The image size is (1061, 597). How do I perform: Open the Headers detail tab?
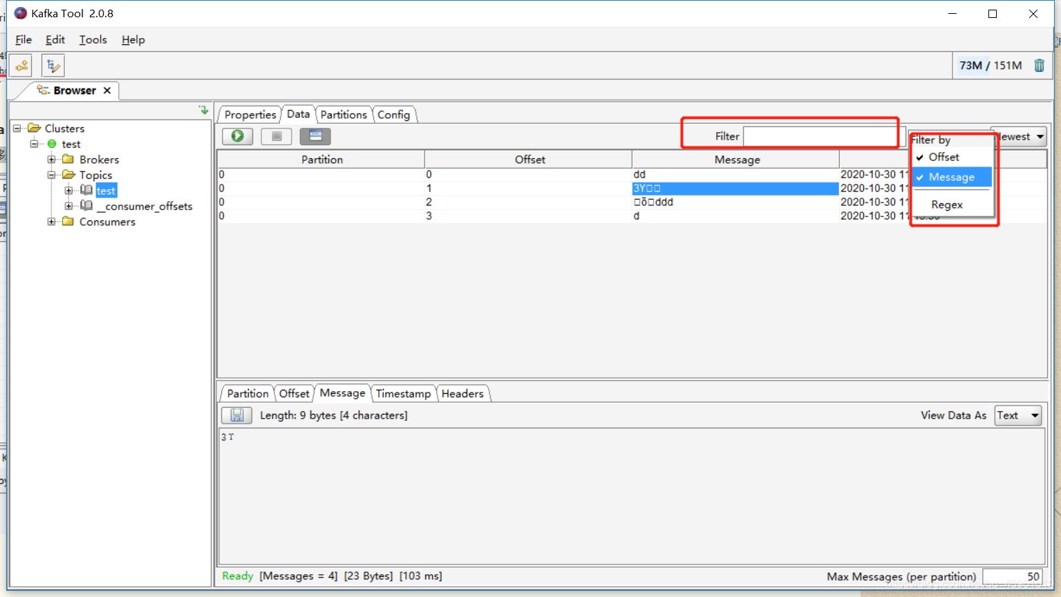coord(462,393)
